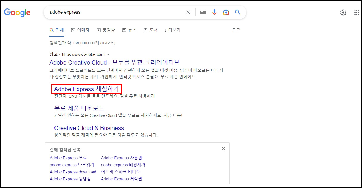The height and width of the screenshot is (188, 362).
Task: Select related search adobe express 배경제거
Action: [123, 165]
